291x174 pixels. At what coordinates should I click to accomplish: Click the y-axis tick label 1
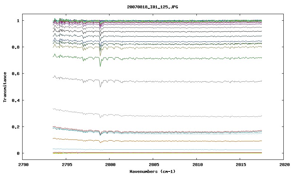coord(18,21)
